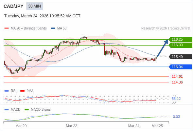This screenshot has height=131, width=193.
Task: Click the 114.36 red support value
Action: tap(177, 82)
